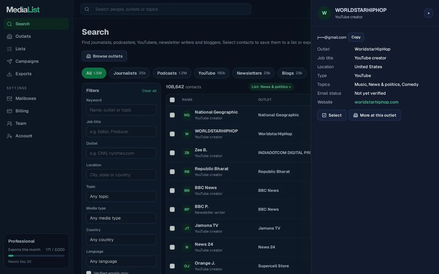Copy the contact email address

(x=356, y=37)
